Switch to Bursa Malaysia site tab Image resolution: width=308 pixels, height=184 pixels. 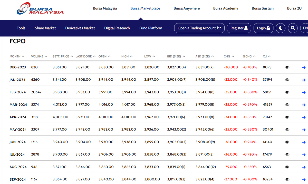[105, 8]
